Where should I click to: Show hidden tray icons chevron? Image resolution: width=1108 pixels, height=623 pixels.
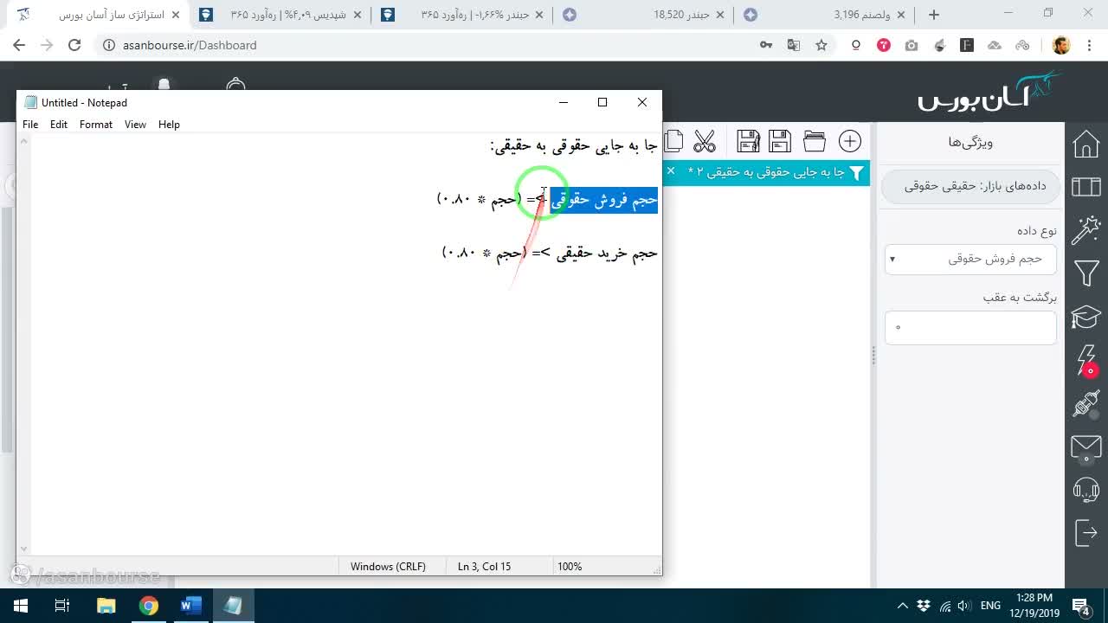pos(903,606)
